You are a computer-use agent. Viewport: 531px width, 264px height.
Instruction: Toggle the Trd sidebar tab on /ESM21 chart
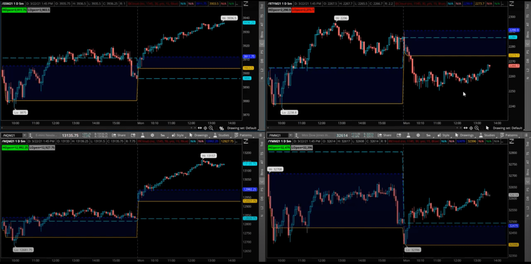(262, 6)
